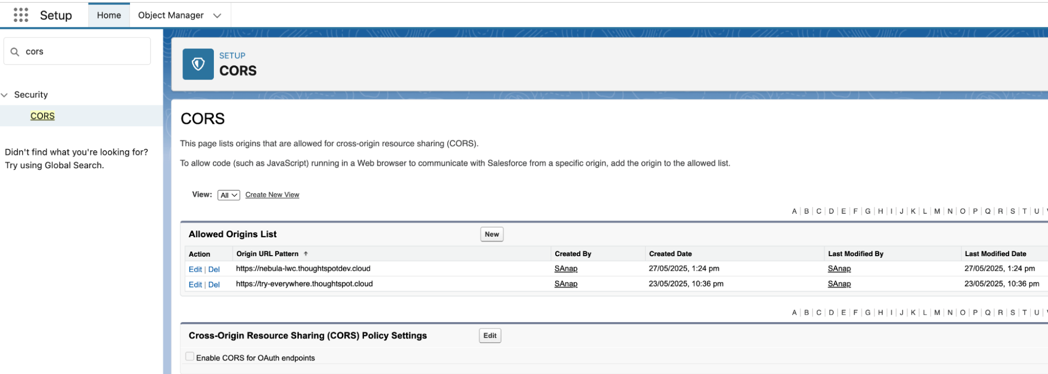Screen dimensions: 1048x374
Task: Click sort arrow on Origin URL Pattern
Action: [x=306, y=254]
